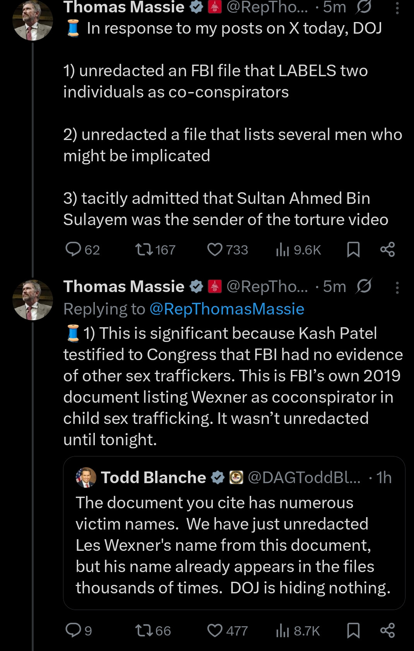Open the @RepThomasMassie mention link

click(x=227, y=309)
